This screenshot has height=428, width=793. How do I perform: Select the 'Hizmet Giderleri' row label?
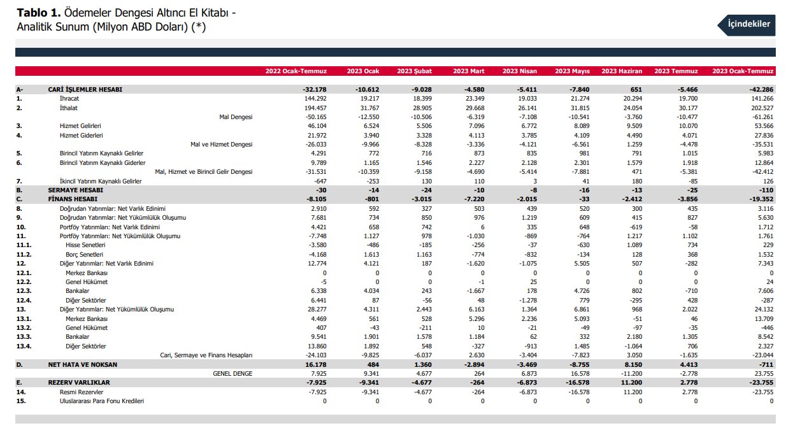pos(81,136)
